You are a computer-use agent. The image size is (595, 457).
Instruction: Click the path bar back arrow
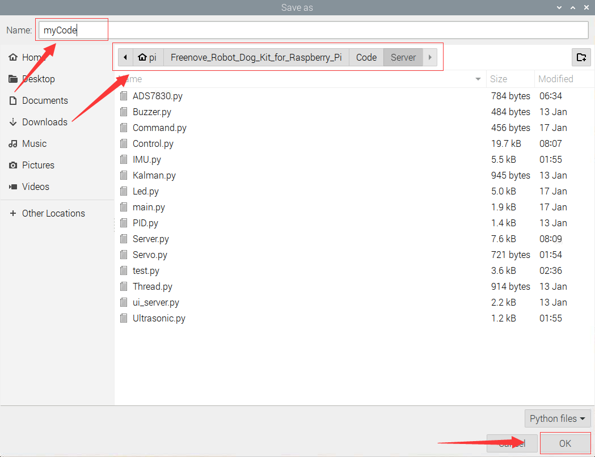click(125, 57)
